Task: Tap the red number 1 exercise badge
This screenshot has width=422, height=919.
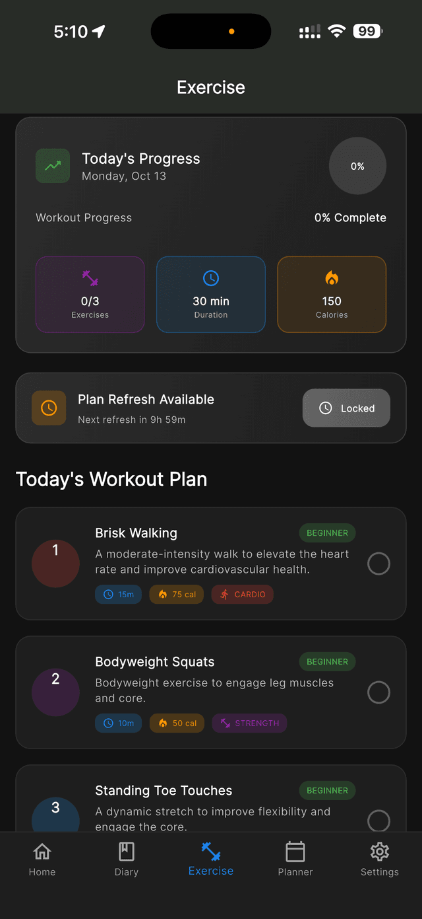Action: [55, 564]
